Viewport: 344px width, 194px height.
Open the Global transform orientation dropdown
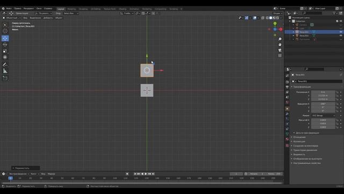point(127,13)
